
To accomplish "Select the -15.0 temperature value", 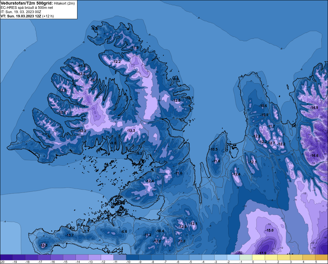I will [x=269, y=230].
